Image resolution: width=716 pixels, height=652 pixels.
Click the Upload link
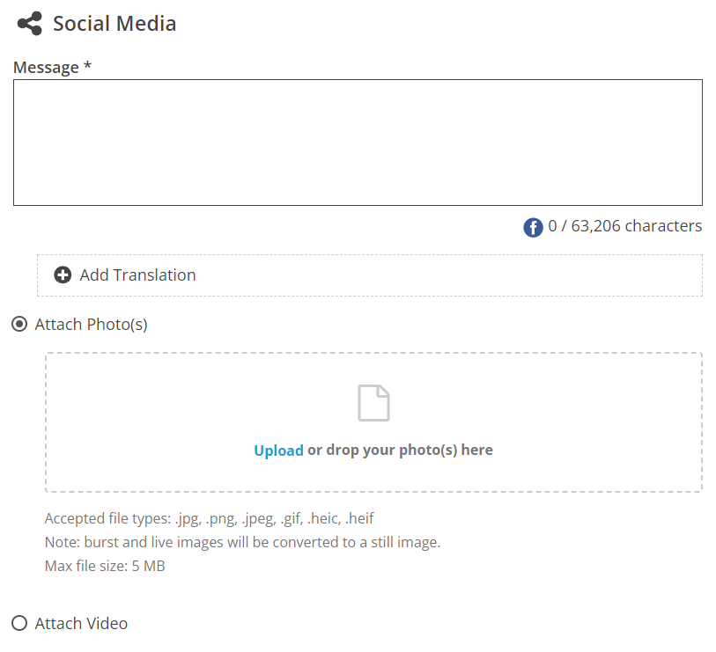coord(278,451)
